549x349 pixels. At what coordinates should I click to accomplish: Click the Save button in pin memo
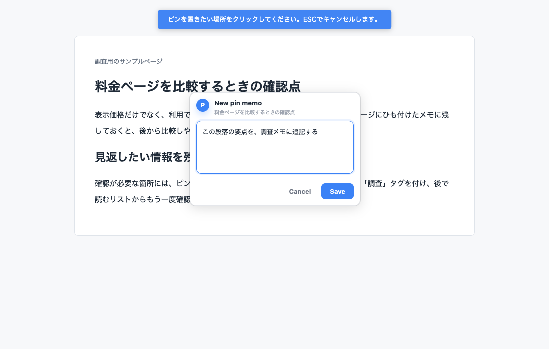click(x=337, y=191)
